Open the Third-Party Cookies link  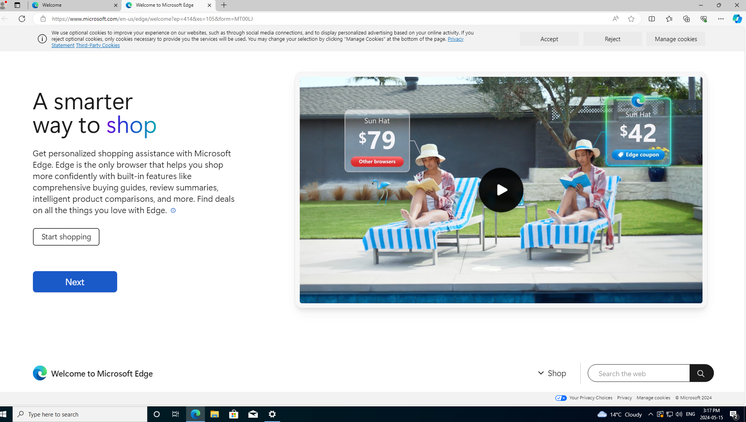[x=98, y=45]
